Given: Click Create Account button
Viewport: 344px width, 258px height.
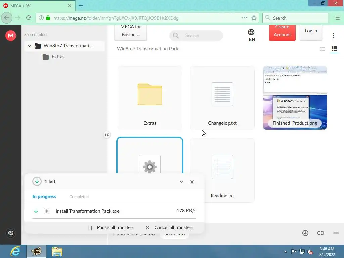Looking at the screenshot, I should (282, 33).
